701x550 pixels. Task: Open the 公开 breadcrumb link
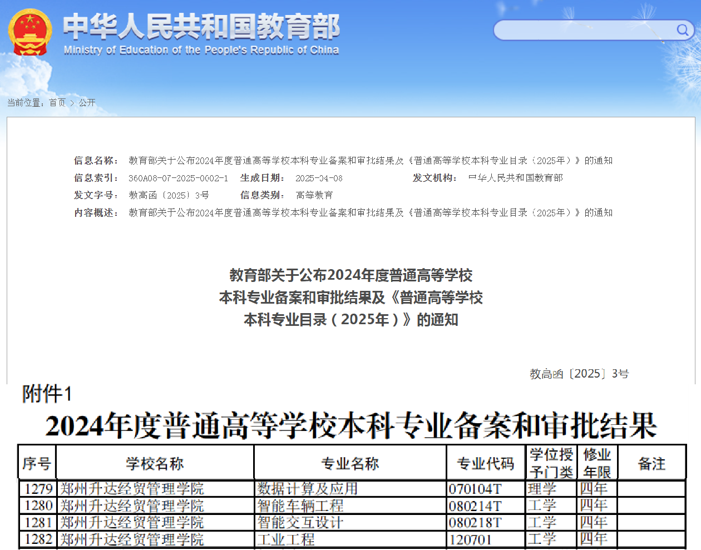(87, 103)
